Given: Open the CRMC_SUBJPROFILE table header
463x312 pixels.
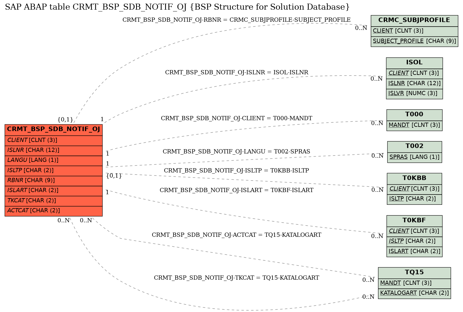Looking at the screenshot, I should (414, 21).
